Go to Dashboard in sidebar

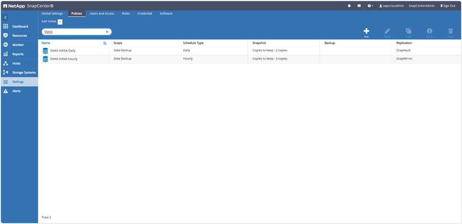(x=20, y=26)
